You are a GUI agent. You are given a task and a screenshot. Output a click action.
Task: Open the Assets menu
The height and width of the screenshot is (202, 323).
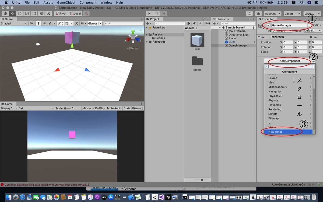[48, 2]
